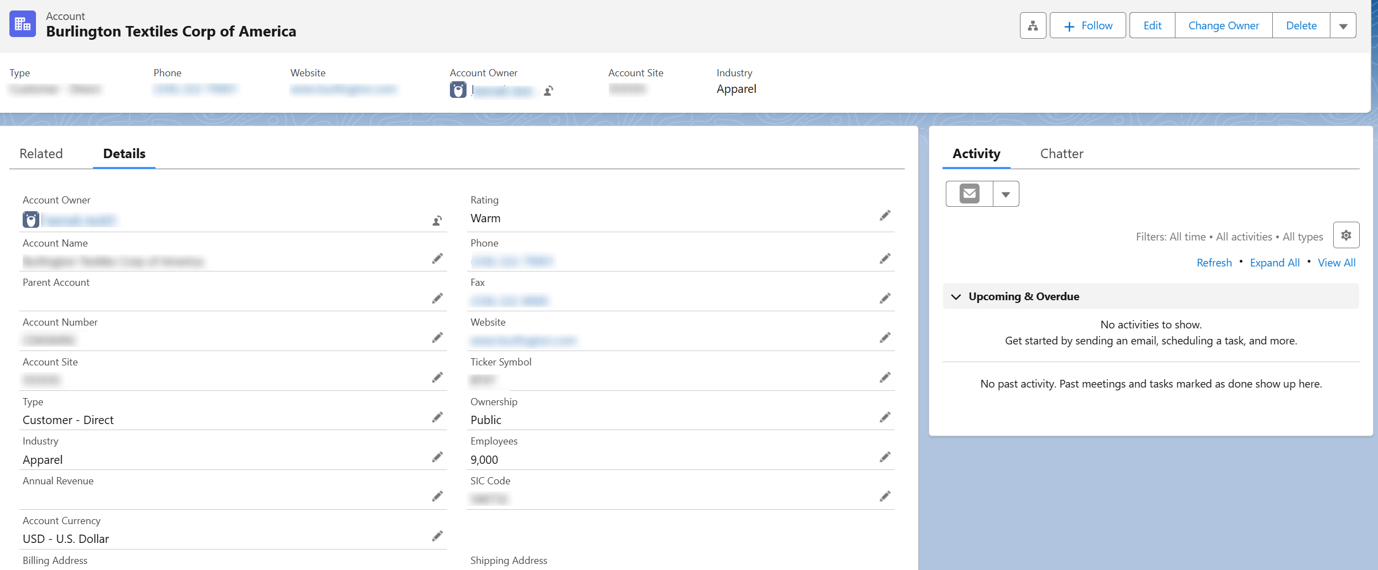
Task: Edit the Ownership field pencil icon
Action: (885, 417)
